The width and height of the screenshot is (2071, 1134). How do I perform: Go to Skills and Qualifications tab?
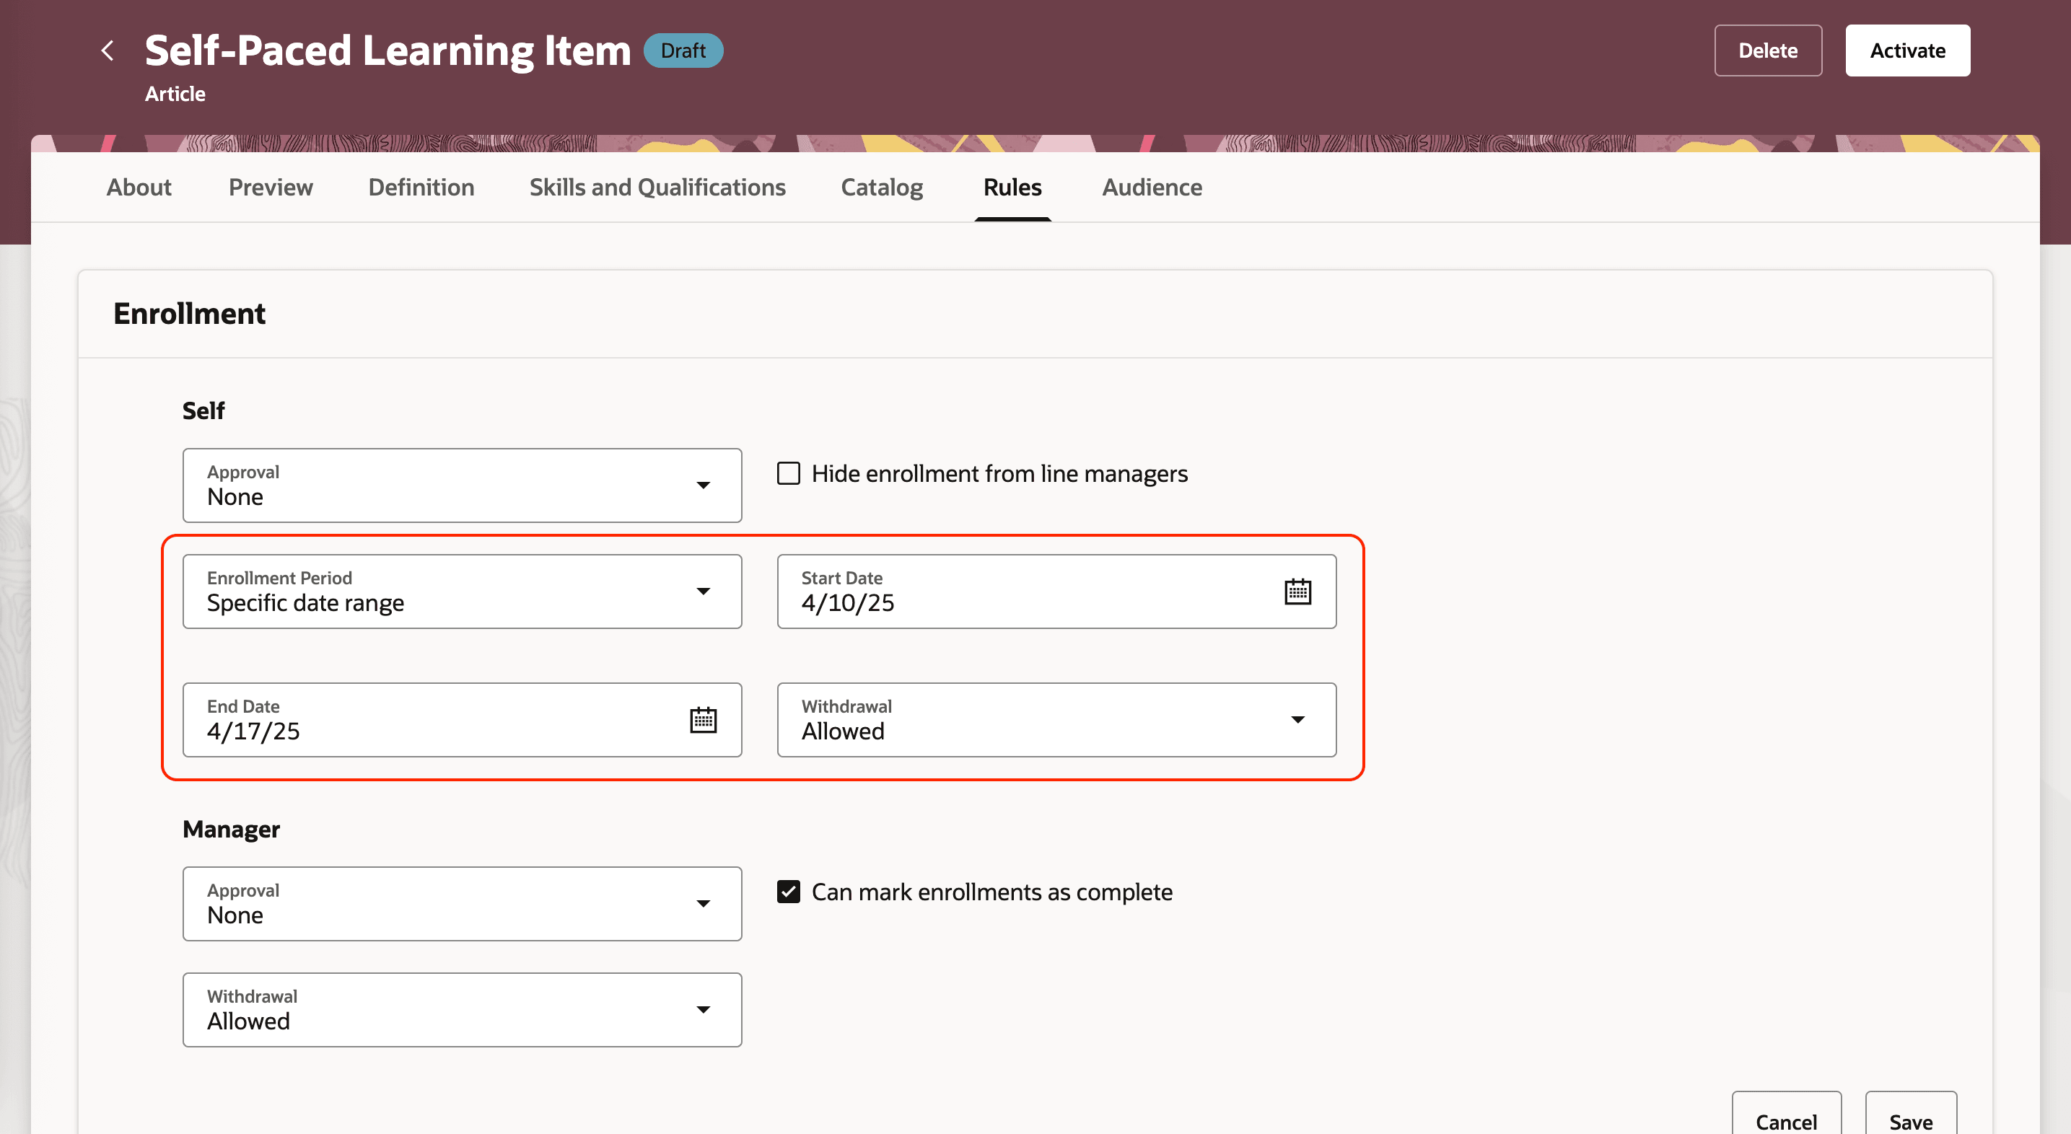coord(657,188)
